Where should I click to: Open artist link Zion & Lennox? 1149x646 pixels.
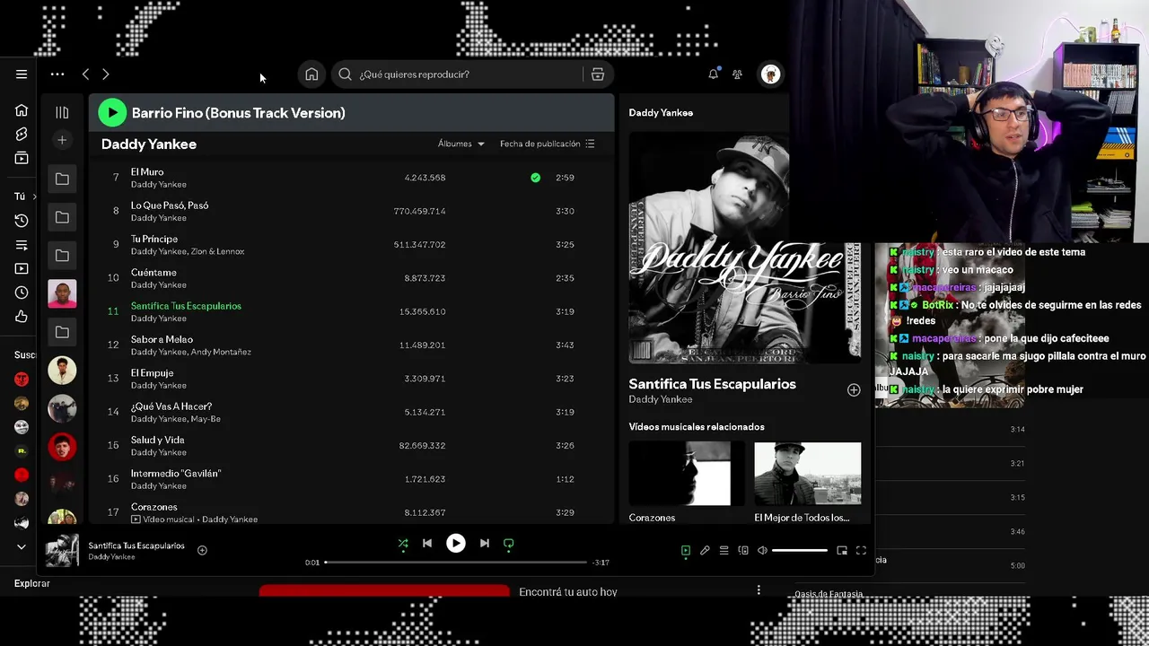click(217, 251)
